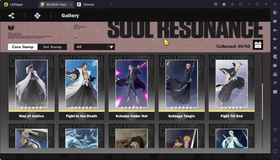Open second-row card with blue butterfly art
The image size is (280, 160).
click(x=81, y=136)
